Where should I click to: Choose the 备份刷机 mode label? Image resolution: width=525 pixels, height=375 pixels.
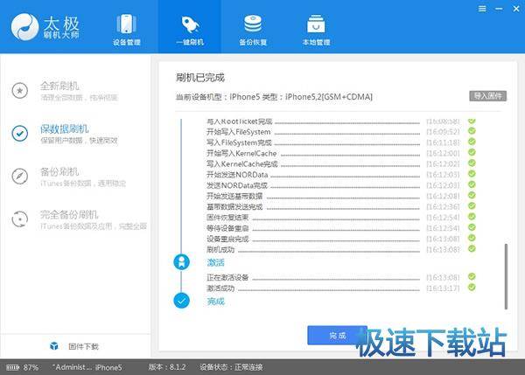(59, 171)
